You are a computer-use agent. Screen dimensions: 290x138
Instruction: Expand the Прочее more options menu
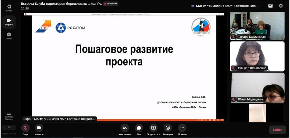(182, 128)
